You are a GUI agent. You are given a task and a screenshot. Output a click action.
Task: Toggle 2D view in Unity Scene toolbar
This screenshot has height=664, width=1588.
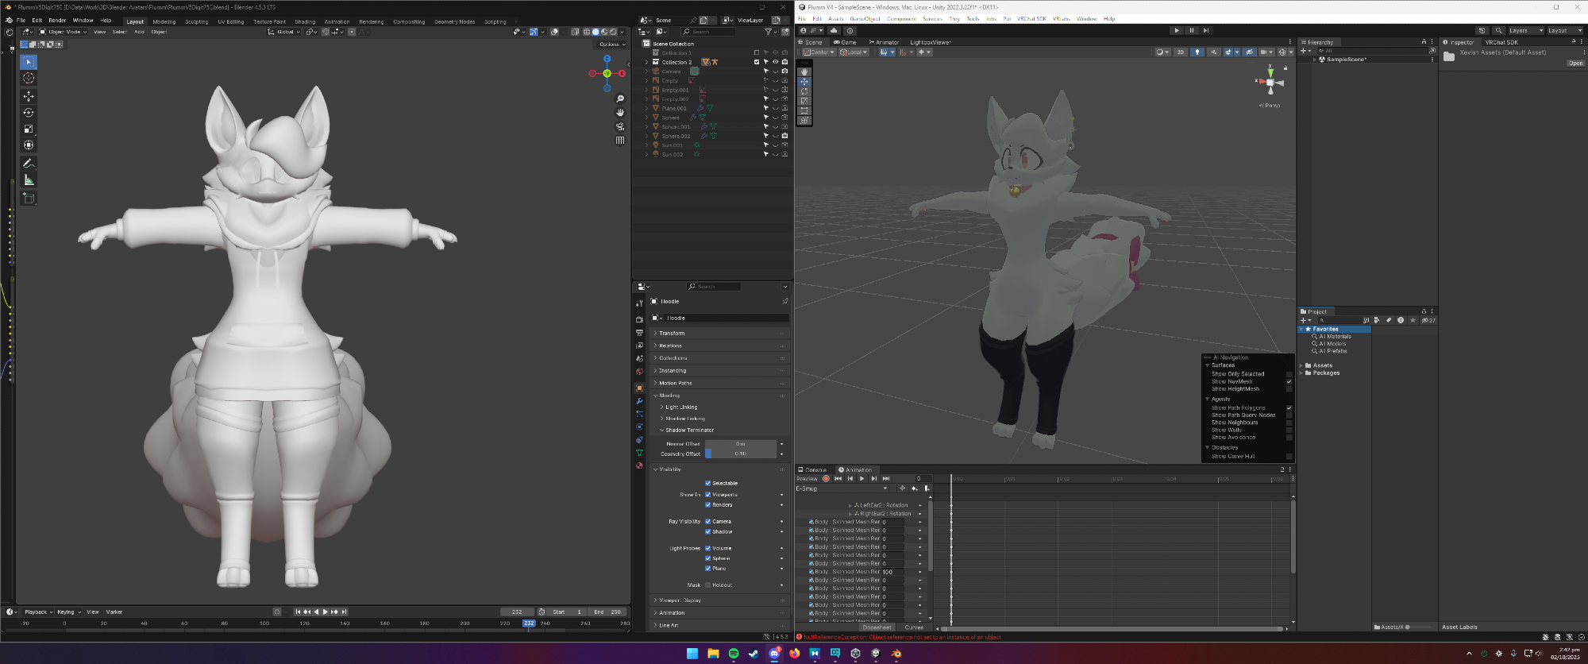1181,52
